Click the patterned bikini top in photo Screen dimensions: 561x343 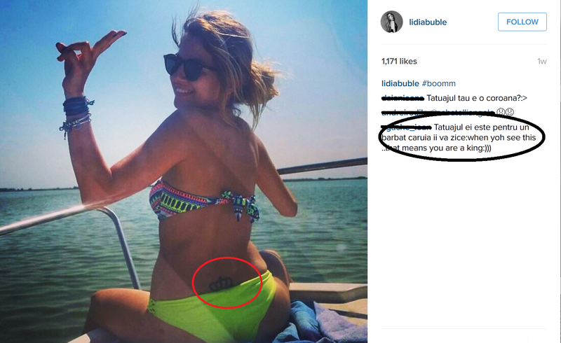point(204,202)
